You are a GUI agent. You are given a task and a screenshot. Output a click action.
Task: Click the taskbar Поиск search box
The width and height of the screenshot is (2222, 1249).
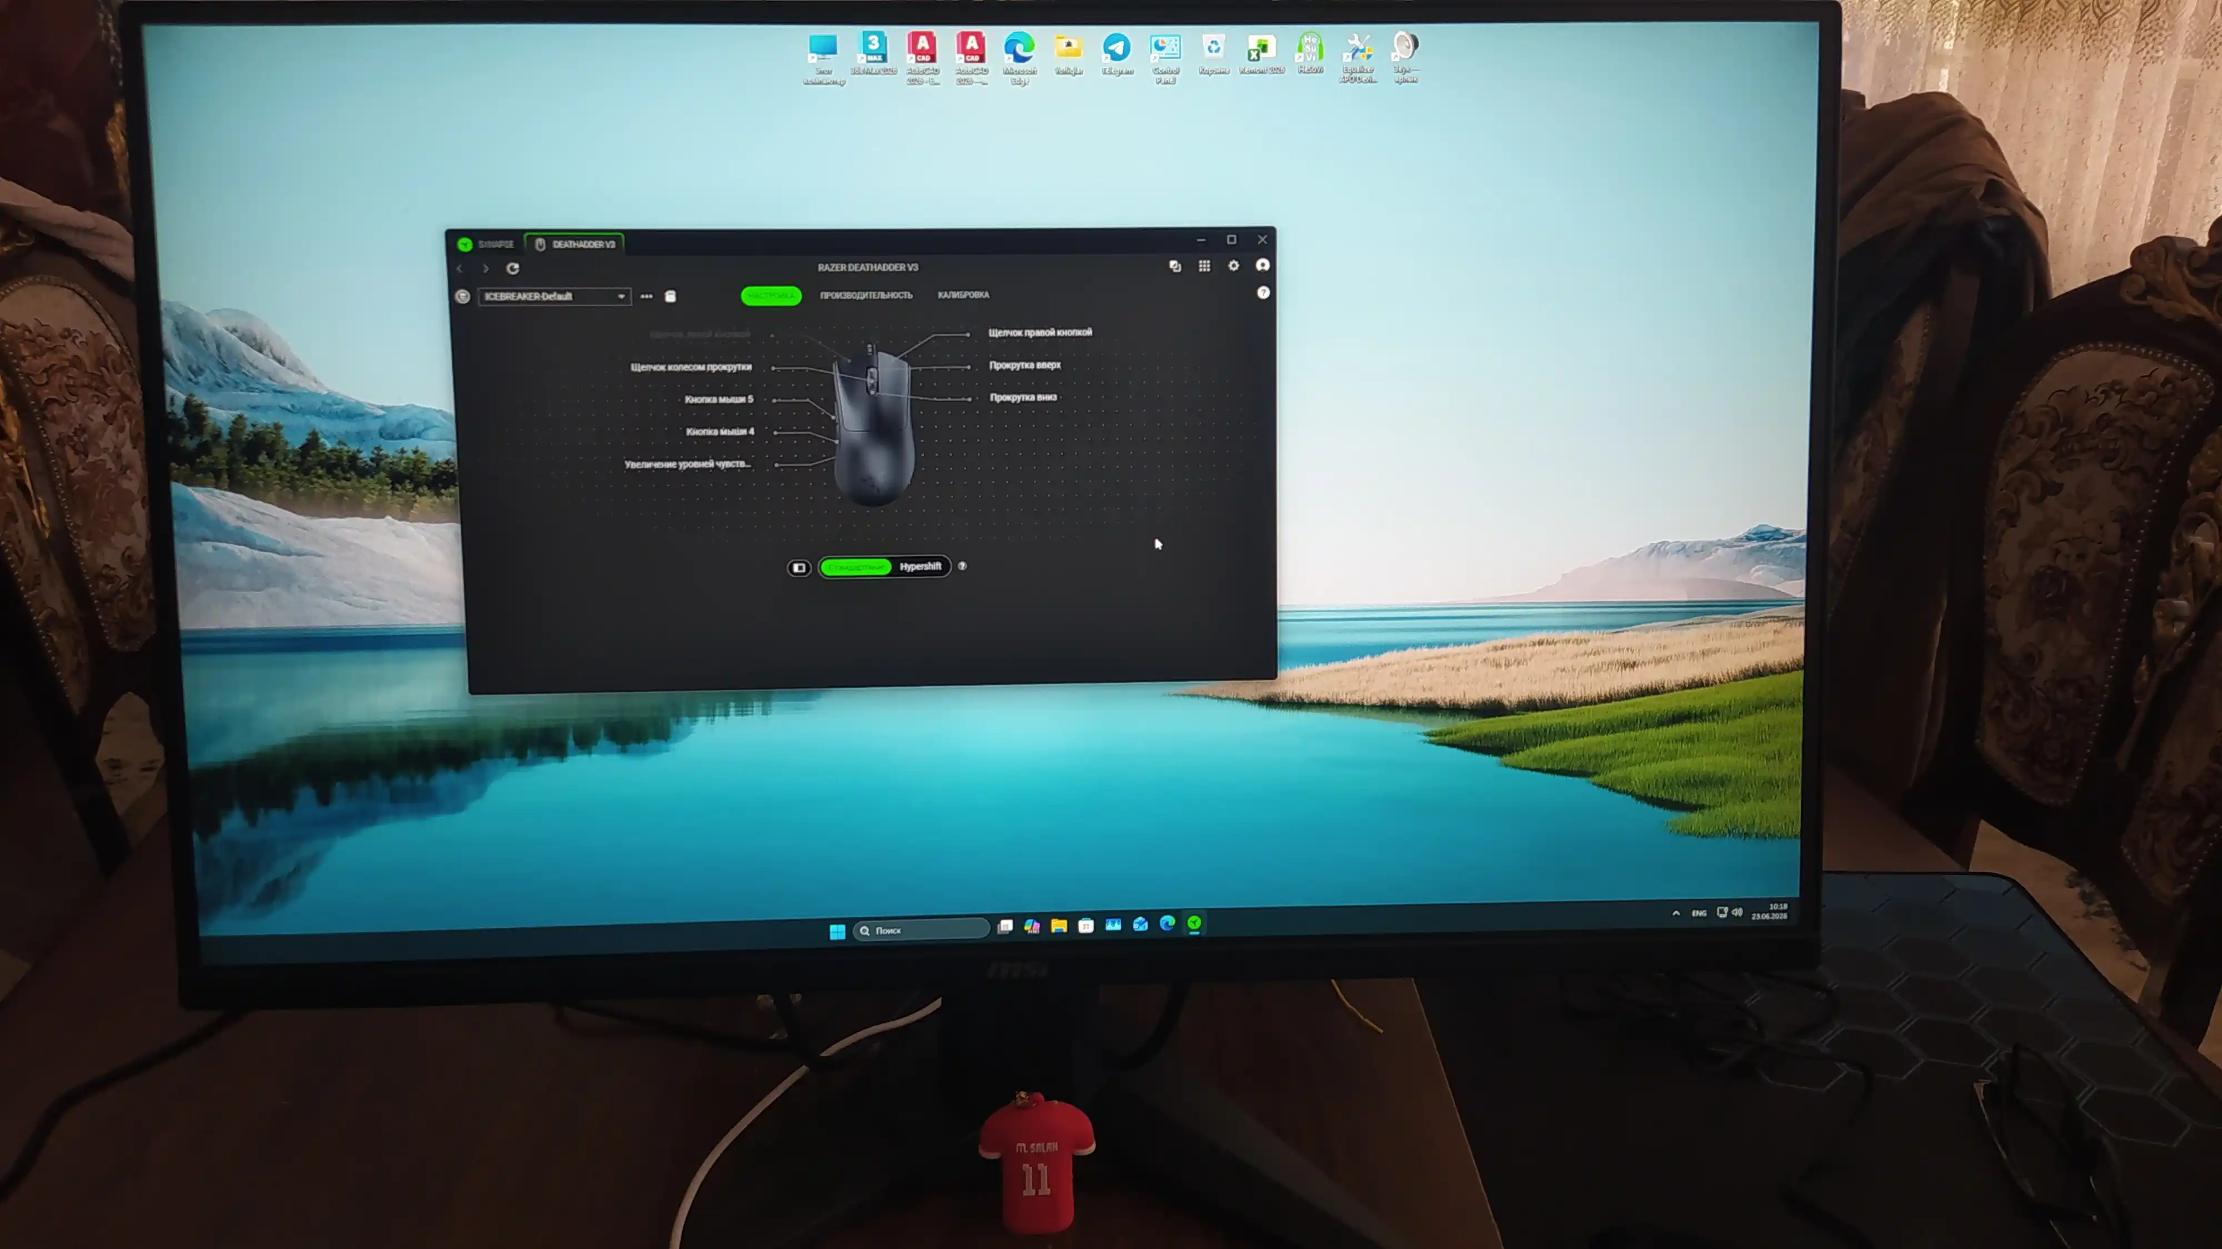click(x=920, y=930)
